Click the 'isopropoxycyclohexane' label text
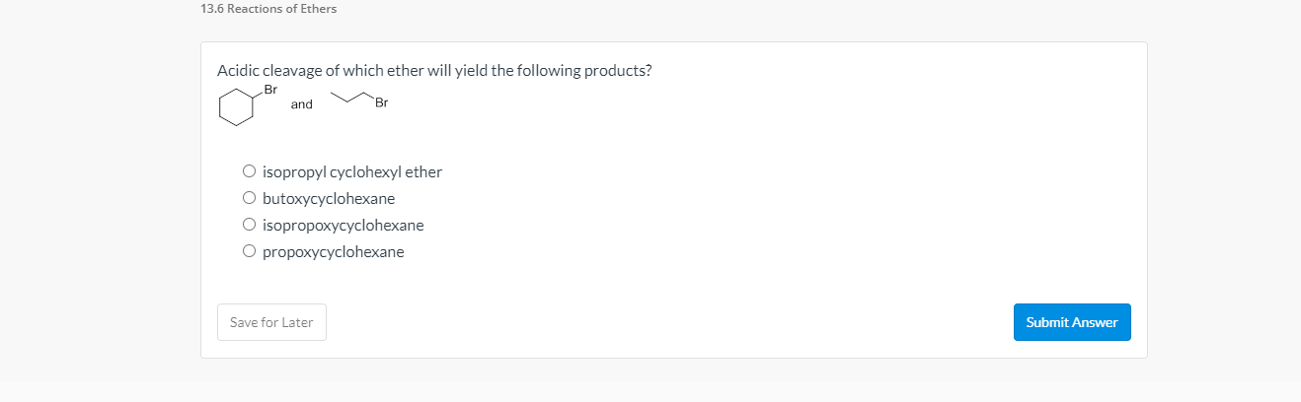Image resolution: width=1301 pixels, height=402 pixels. (343, 226)
